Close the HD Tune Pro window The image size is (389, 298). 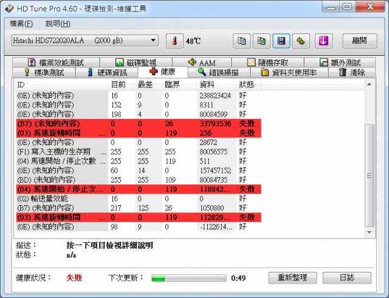(370, 7)
